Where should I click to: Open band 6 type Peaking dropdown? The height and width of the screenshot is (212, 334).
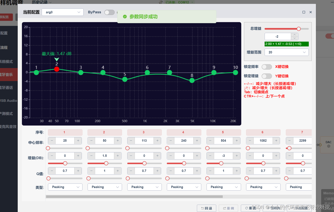click(x=263, y=187)
